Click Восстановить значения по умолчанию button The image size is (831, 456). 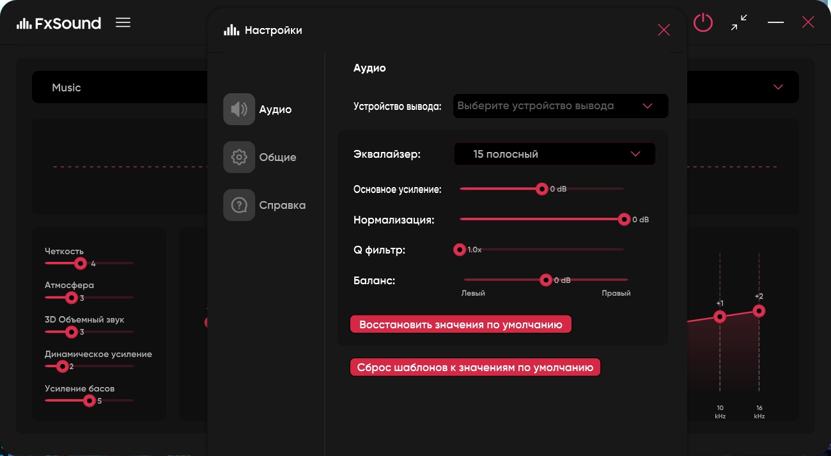tap(461, 324)
